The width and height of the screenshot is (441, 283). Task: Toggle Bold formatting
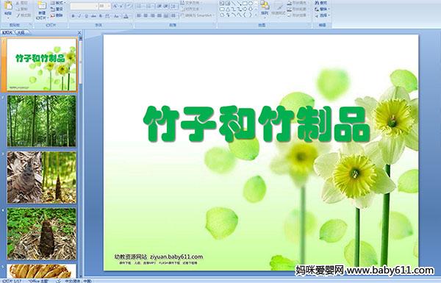73,16
